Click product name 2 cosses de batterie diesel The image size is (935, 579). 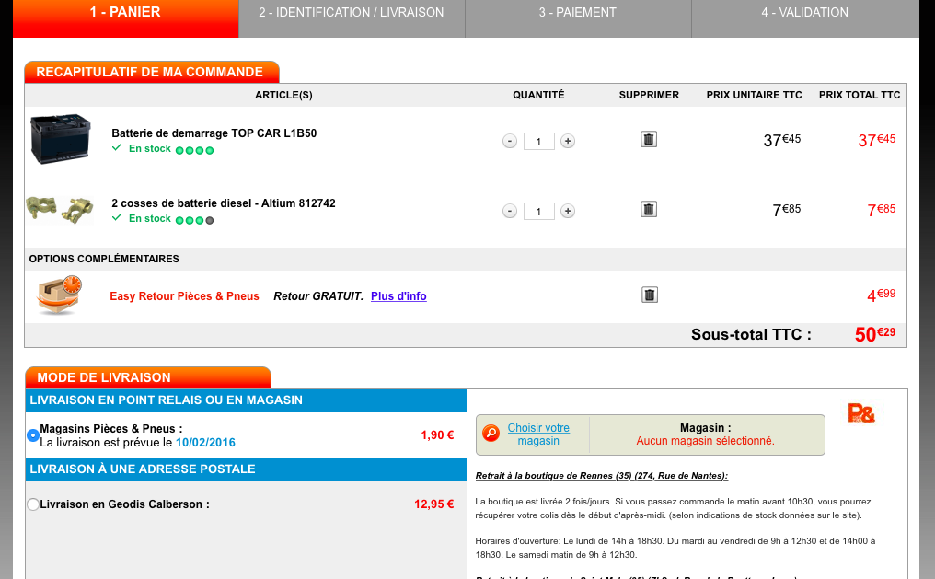coord(224,203)
